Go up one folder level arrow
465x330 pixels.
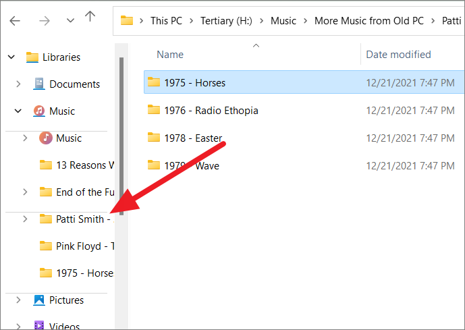point(90,17)
